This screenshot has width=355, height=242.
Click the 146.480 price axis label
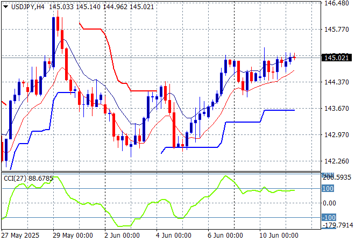[336, 3]
